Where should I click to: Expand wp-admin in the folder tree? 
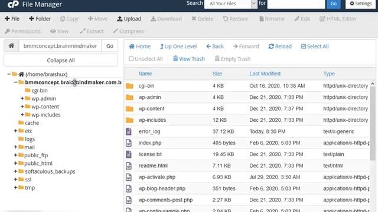click(x=22, y=98)
